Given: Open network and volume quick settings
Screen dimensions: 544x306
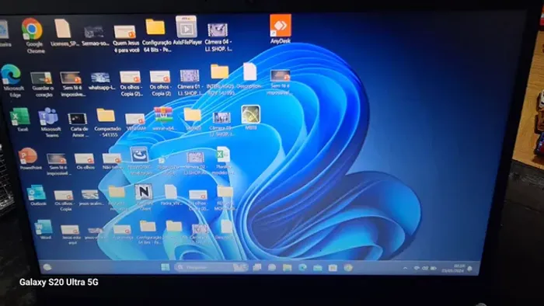Looking at the screenshot, I should [424, 268].
